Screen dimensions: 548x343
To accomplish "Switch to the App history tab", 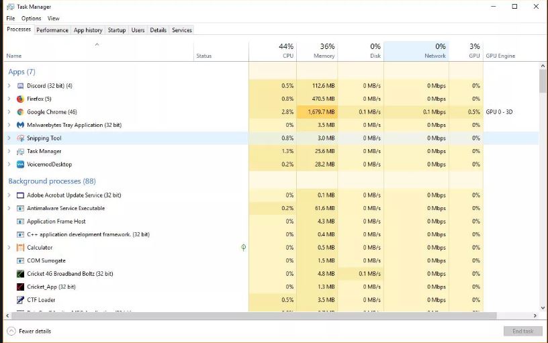I will coord(88,30).
